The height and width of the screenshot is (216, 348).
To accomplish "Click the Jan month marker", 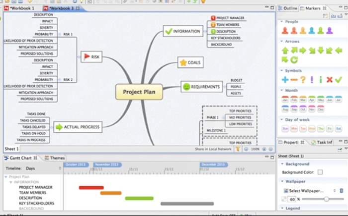I will 285,100.
